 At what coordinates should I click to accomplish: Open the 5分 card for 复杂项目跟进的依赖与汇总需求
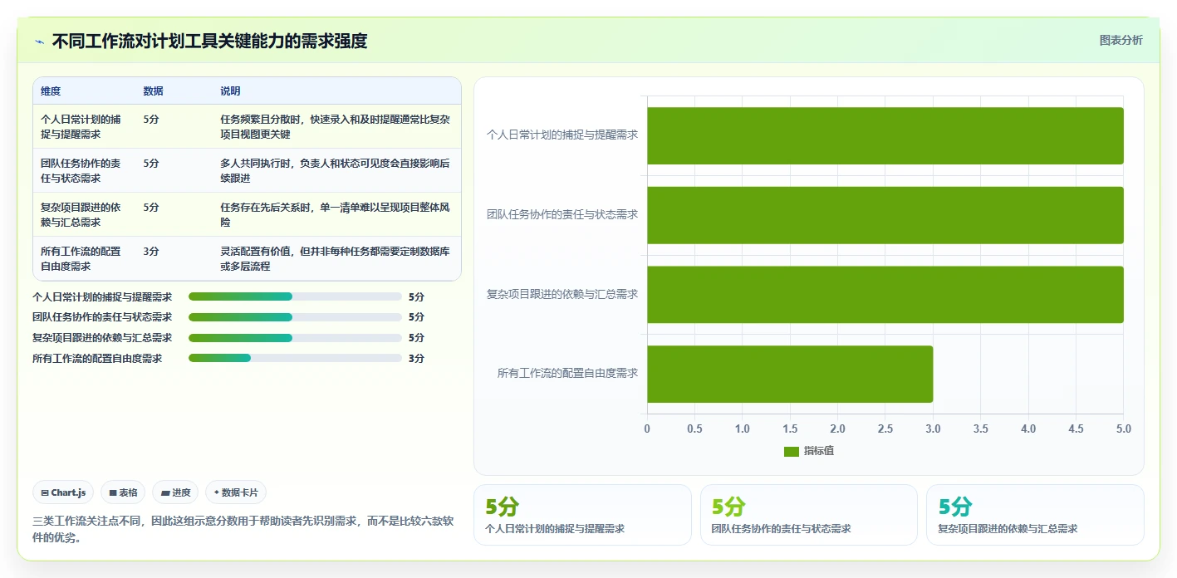pos(1035,515)
